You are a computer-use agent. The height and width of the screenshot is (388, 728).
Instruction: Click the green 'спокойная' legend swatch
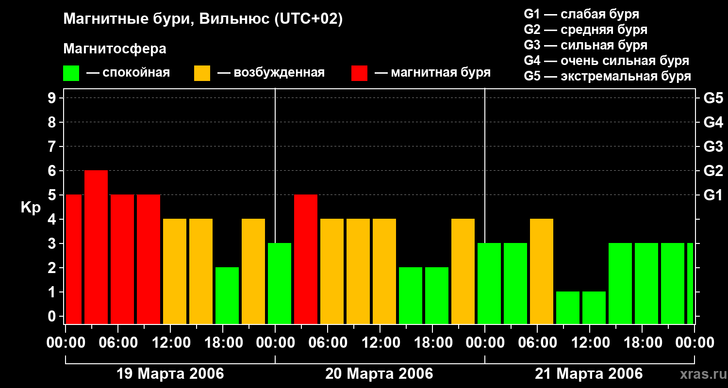point(71,73)
